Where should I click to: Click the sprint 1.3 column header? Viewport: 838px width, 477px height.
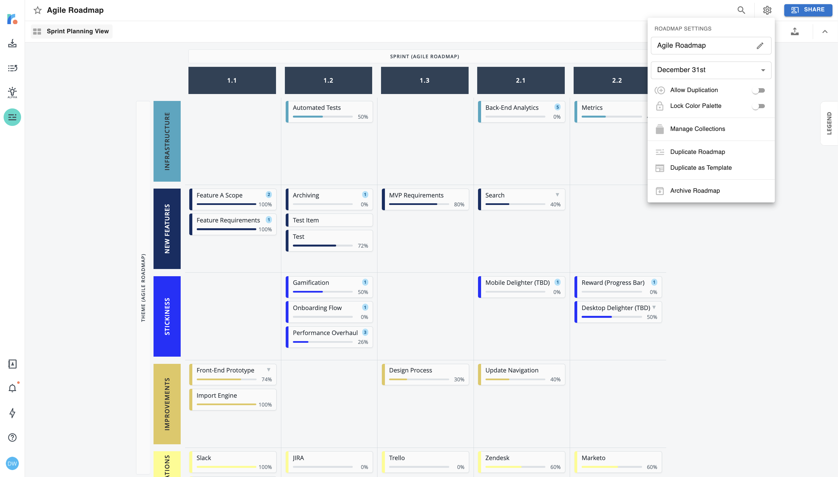(425, 80)
